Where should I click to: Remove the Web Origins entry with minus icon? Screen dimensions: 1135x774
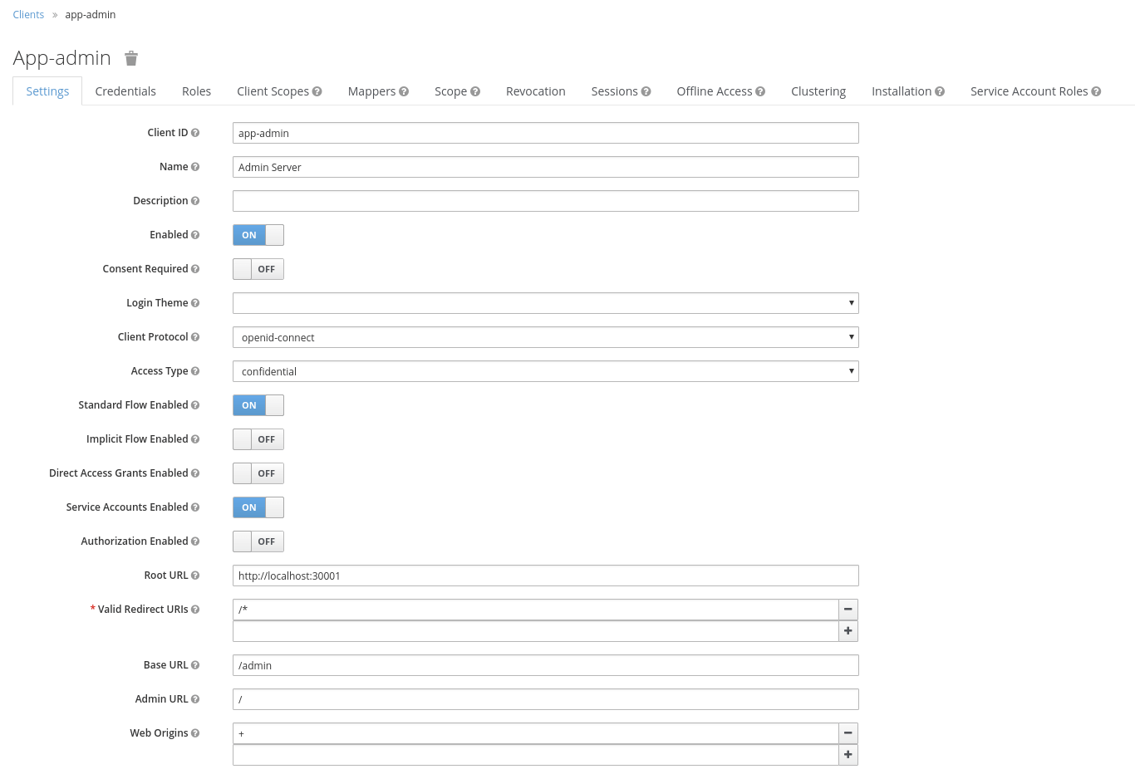coord(848,733)
